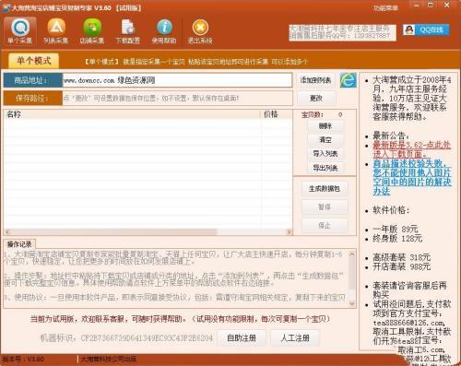Image resolution: width=461 pixels, height=366 pixels.
Task: Click the 停止 button
Action: coord(325,226)
